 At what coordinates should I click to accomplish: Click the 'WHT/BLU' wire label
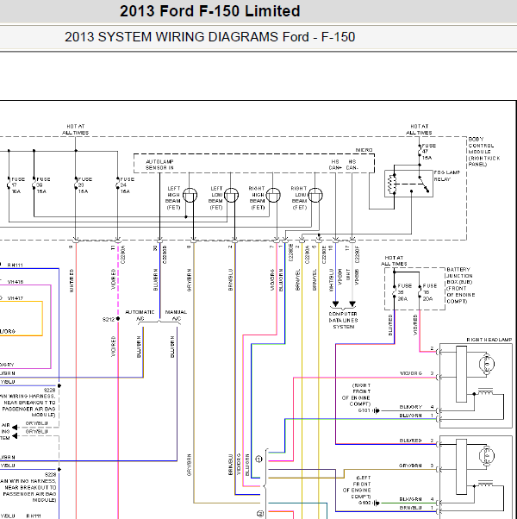tap(331, 279)
